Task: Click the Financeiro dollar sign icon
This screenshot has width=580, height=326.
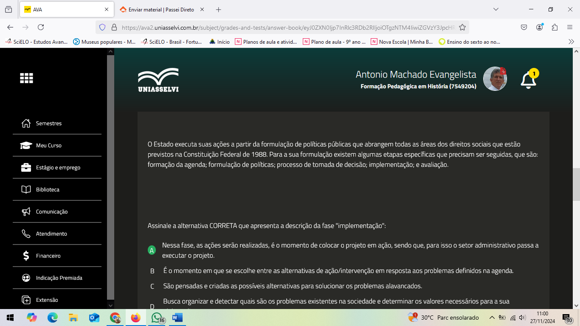Action: pos(26,256)
